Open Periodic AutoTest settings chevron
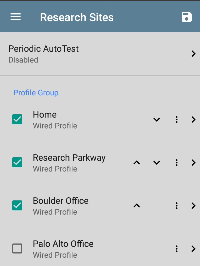 (193, 54)
